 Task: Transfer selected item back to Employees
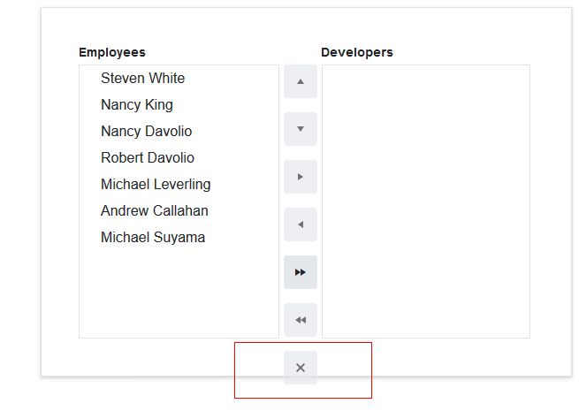tap(301, 225)
